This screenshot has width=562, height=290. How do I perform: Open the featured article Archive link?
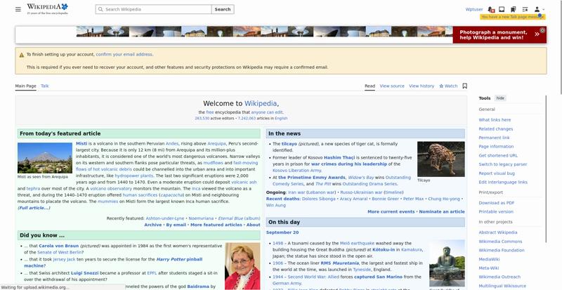pos(153,225)
